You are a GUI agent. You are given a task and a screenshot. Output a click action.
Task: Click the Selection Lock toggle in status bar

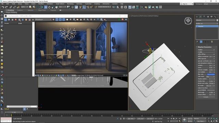[x=121, y=119]
